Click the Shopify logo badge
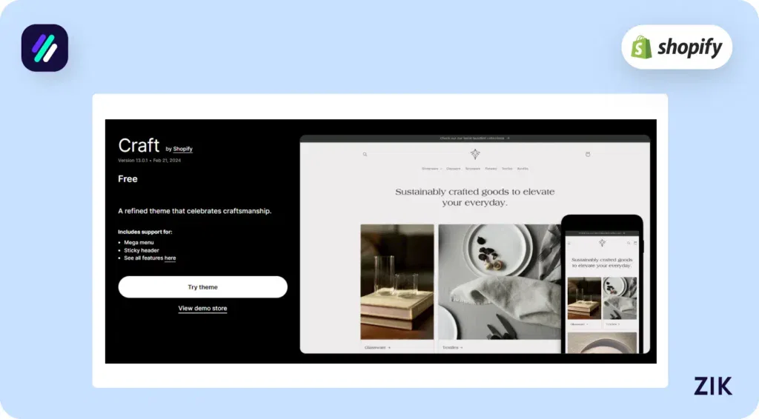Viewport: 759px width, 419px height. (x=677, y=47)
